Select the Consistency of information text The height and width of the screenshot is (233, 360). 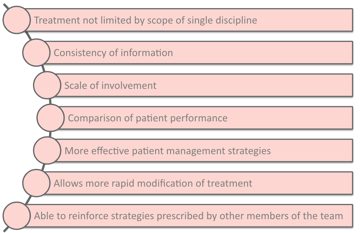point(113,53)
